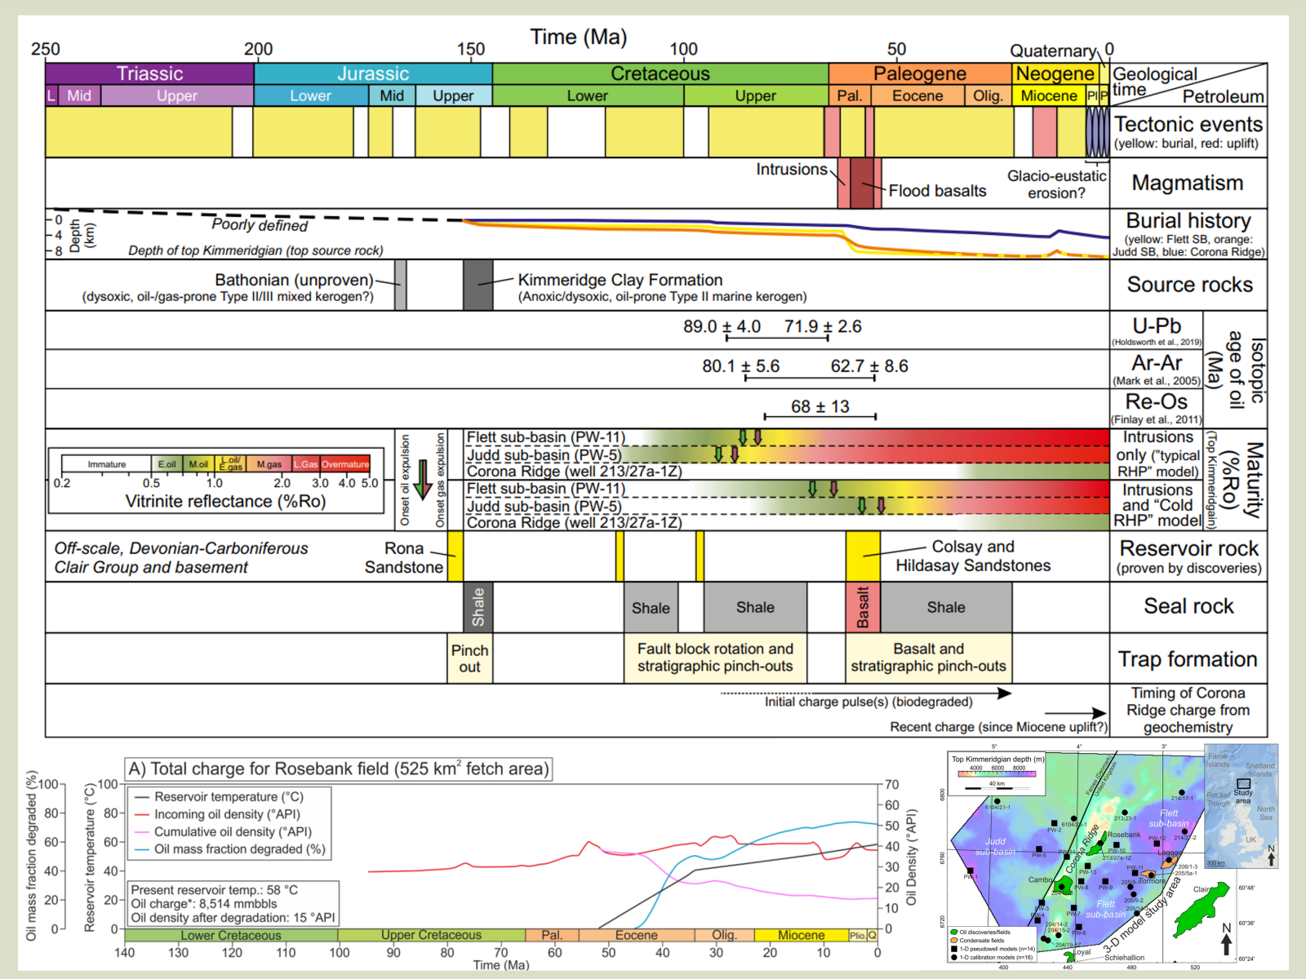Click the Immature white swatch in reflectance scale
Image resolution: width=1306 pixels, height=979 pixels.
106,464
